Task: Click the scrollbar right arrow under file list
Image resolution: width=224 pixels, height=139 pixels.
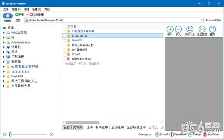Action: tap(162, 122)
